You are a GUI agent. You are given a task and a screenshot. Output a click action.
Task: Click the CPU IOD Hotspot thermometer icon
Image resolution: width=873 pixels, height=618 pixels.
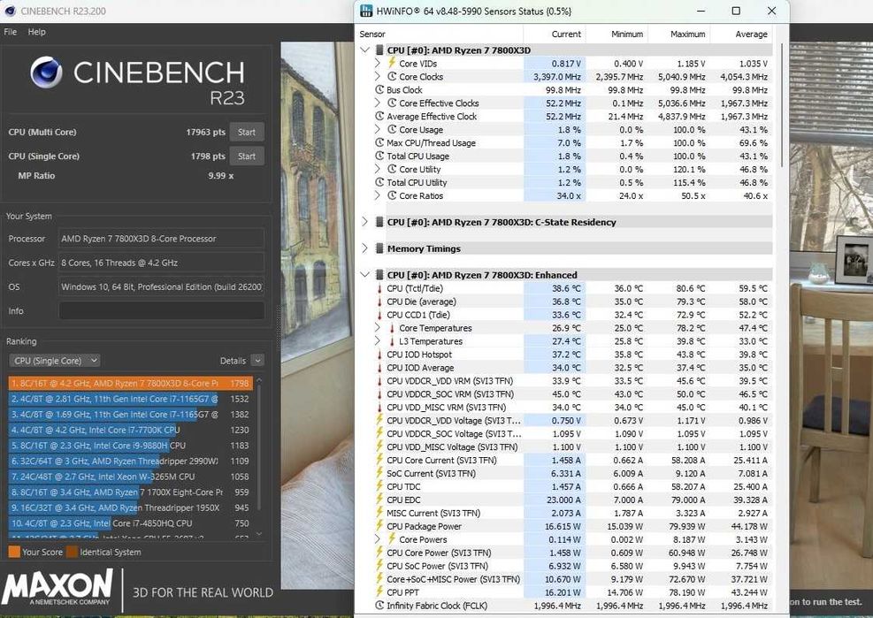tap(379, 355)
